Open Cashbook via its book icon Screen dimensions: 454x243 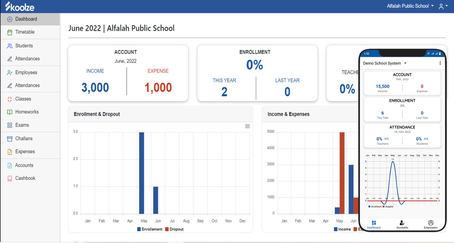point(10,179)
